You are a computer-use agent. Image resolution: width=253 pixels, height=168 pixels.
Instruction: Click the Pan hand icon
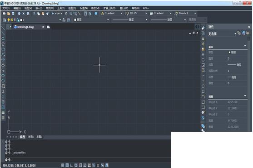[x=66, y=14]
